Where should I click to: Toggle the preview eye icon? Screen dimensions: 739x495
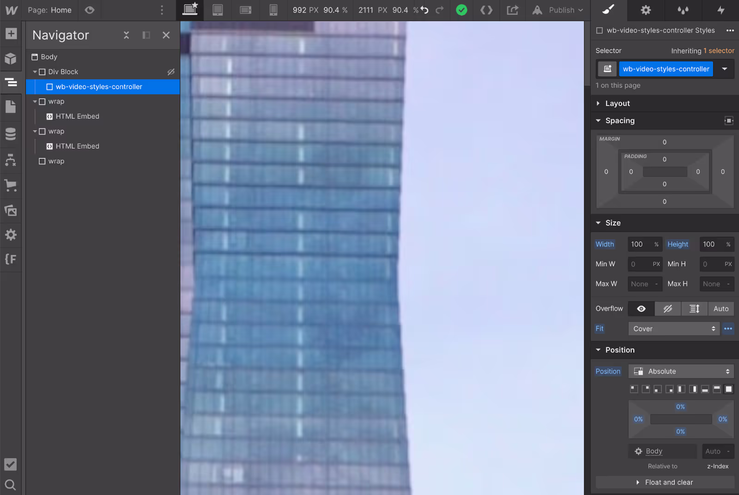pos(90,10)
